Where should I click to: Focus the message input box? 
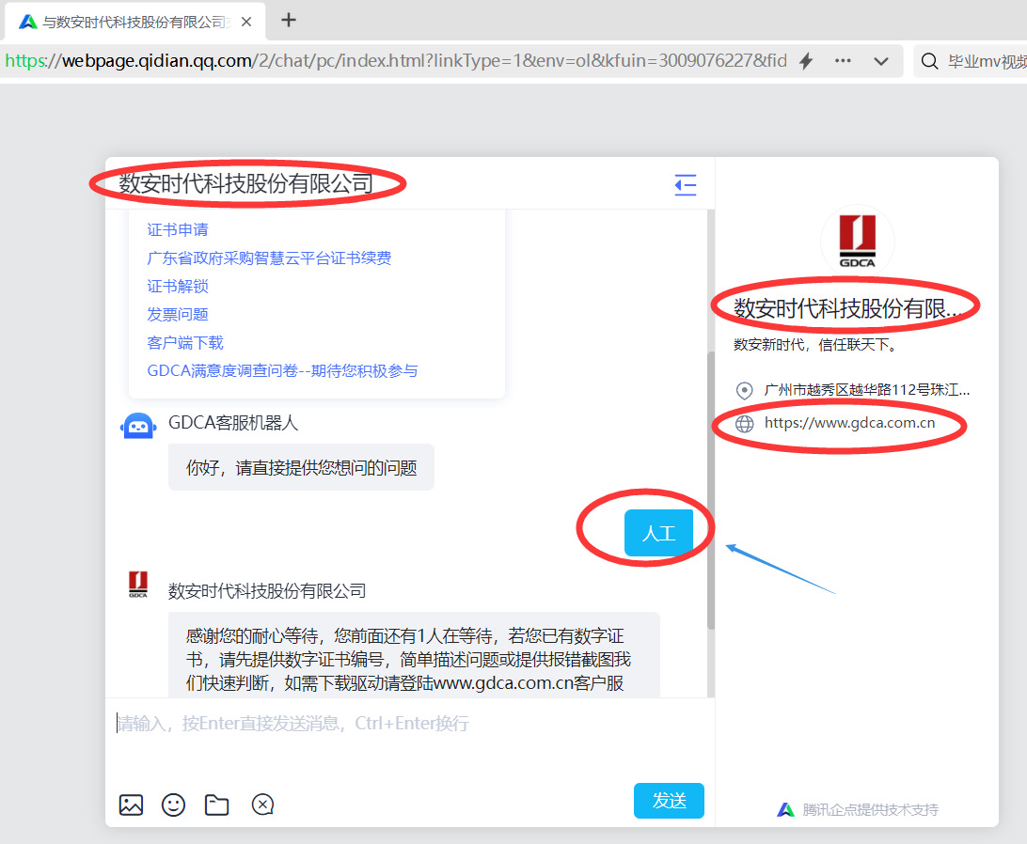pyautogui.click(x=409, y=737)
